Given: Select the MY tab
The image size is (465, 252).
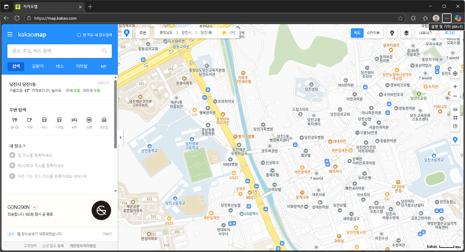Looking at the screenshot, I should [x=103, y=66].
